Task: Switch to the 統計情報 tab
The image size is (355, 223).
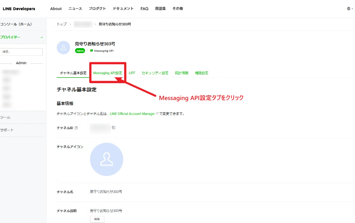Action: pos(182,73)
